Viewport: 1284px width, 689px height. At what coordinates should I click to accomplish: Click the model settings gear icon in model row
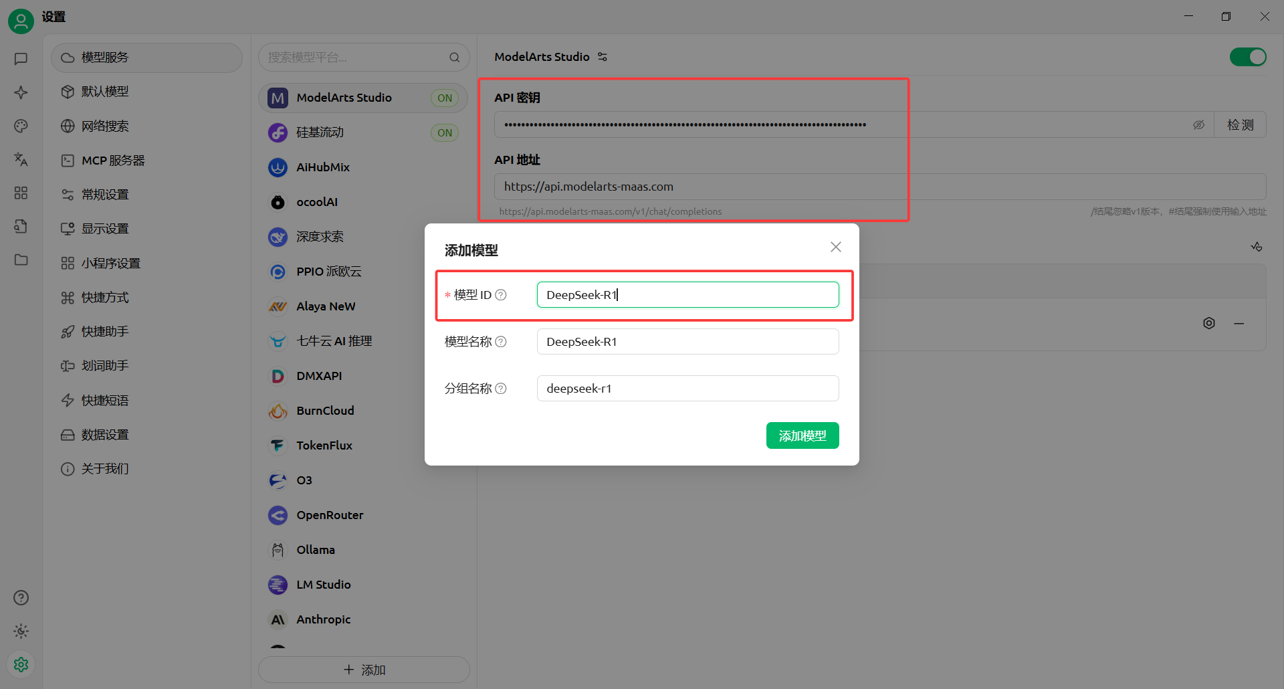coord(1209,323)
